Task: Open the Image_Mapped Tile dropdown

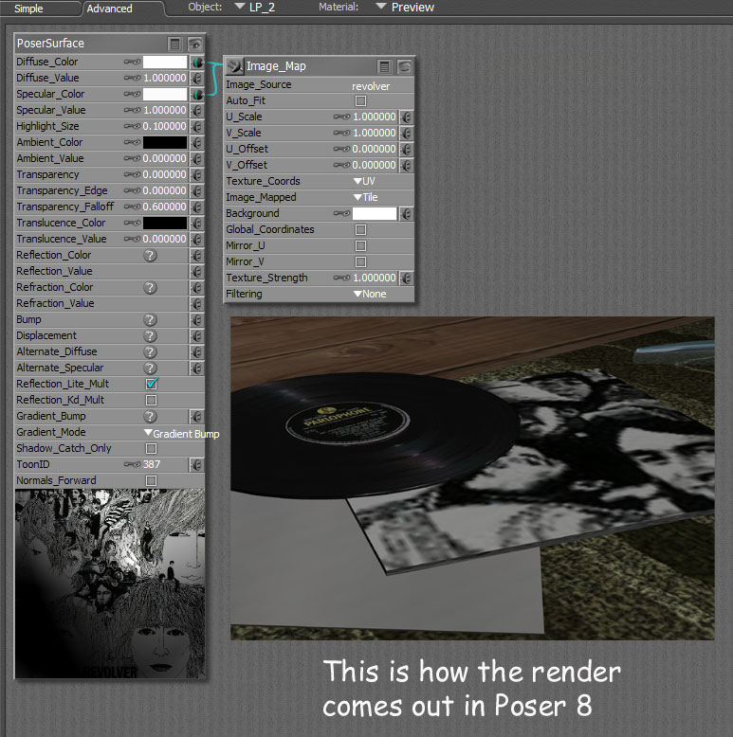Action: tap(366, 197)
